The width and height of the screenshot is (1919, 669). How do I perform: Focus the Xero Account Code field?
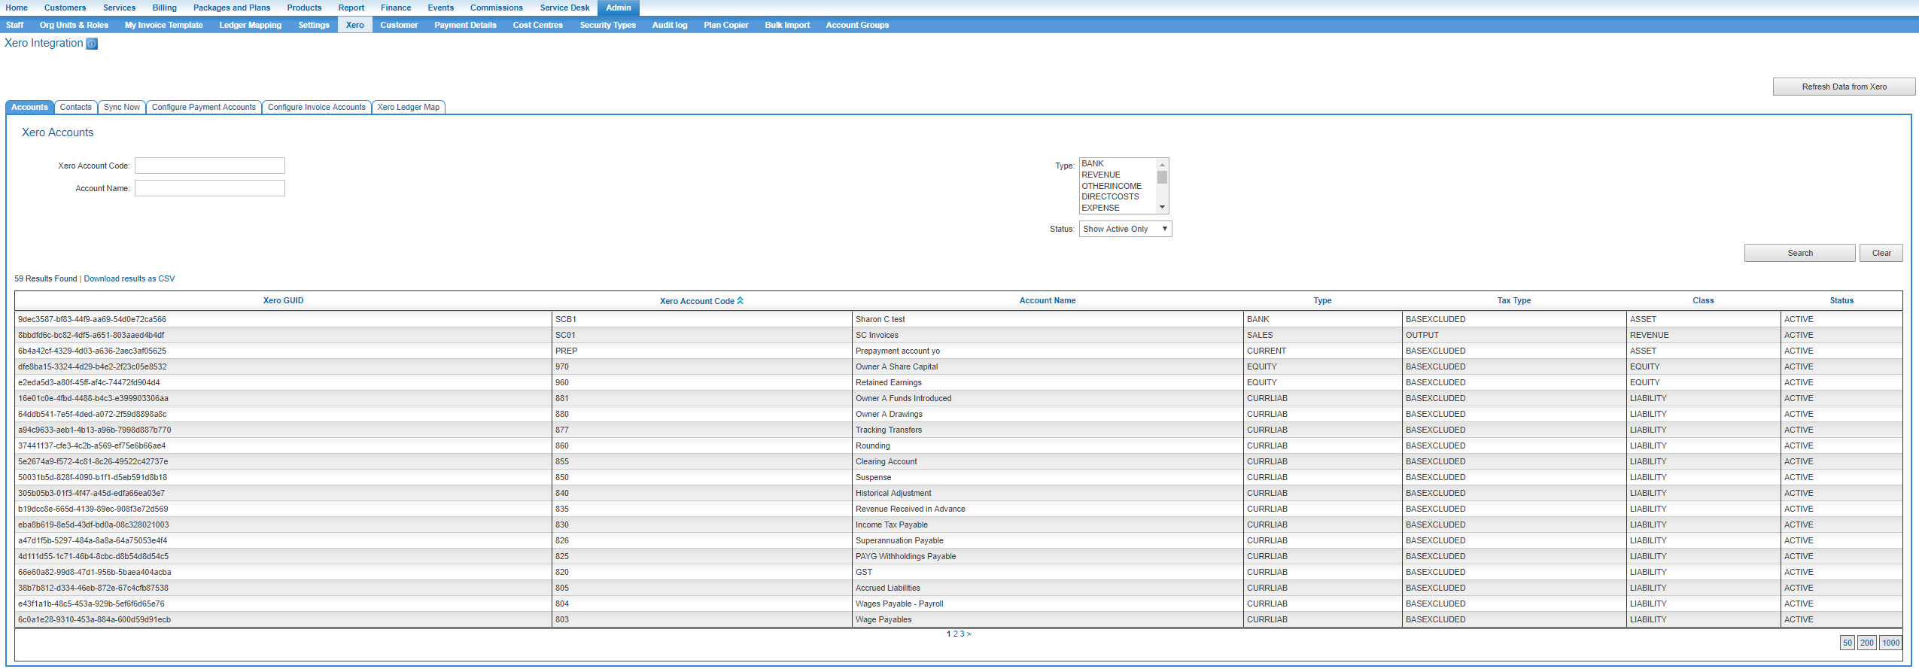(210, 166)
